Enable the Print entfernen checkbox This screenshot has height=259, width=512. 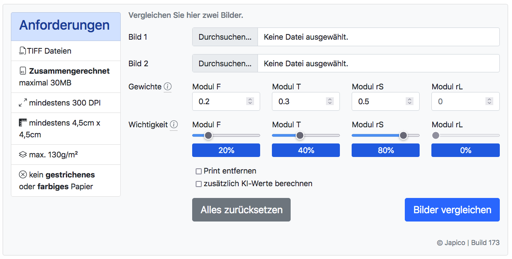[x=199, y=171]
